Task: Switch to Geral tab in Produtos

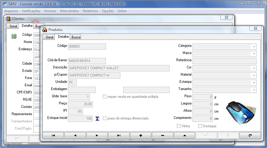Action: [x=49, y=37]
